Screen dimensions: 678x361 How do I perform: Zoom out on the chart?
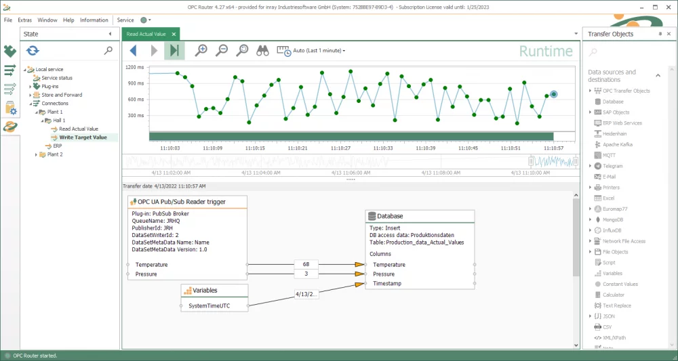point(222,51)
